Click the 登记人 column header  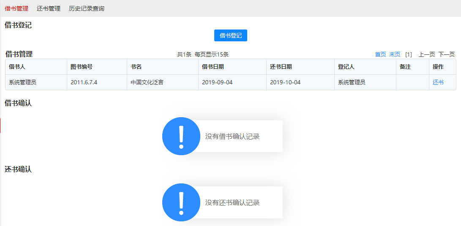(346, 67)
